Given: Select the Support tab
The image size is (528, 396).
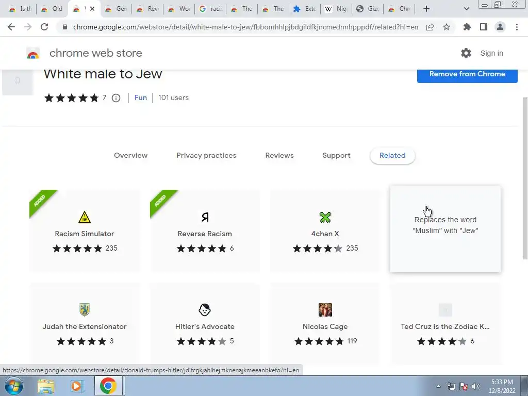Looking at the screenshot, I should point(336,155).
